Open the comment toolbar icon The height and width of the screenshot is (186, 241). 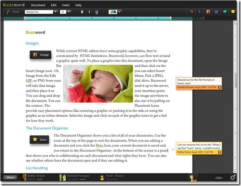click(x=225, y=11)
